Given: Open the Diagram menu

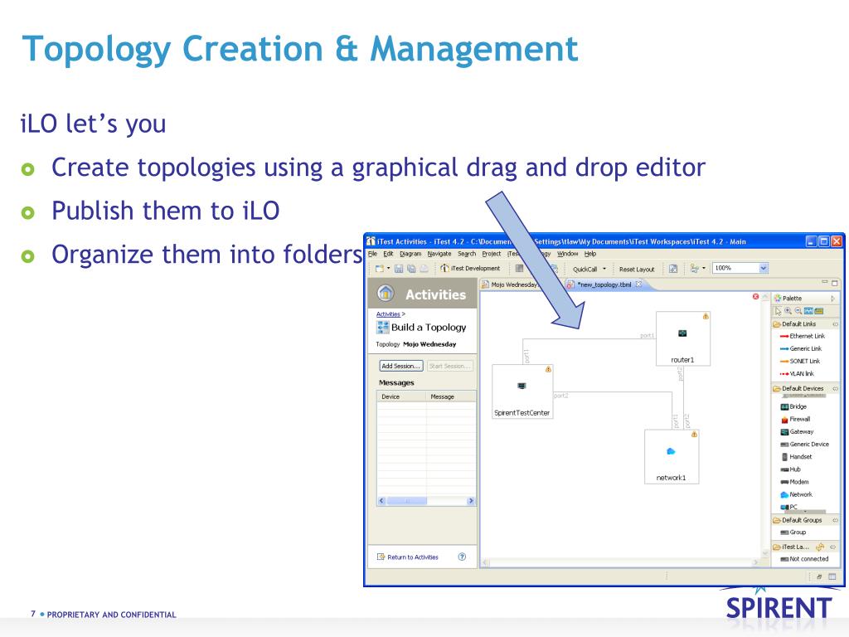Looking at the screenshot, I should 410,254.
